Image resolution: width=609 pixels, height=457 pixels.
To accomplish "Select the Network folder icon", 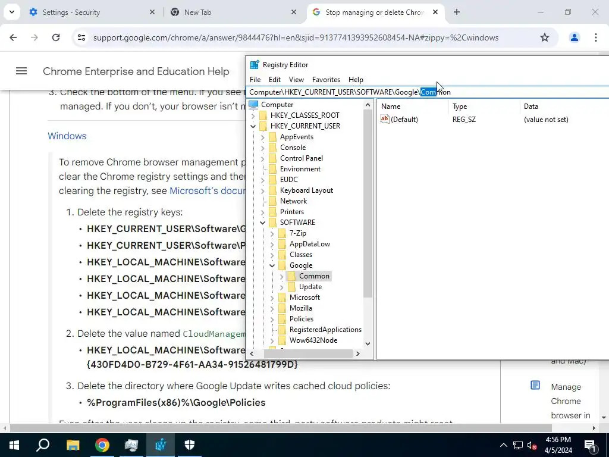I will [272, 201].
